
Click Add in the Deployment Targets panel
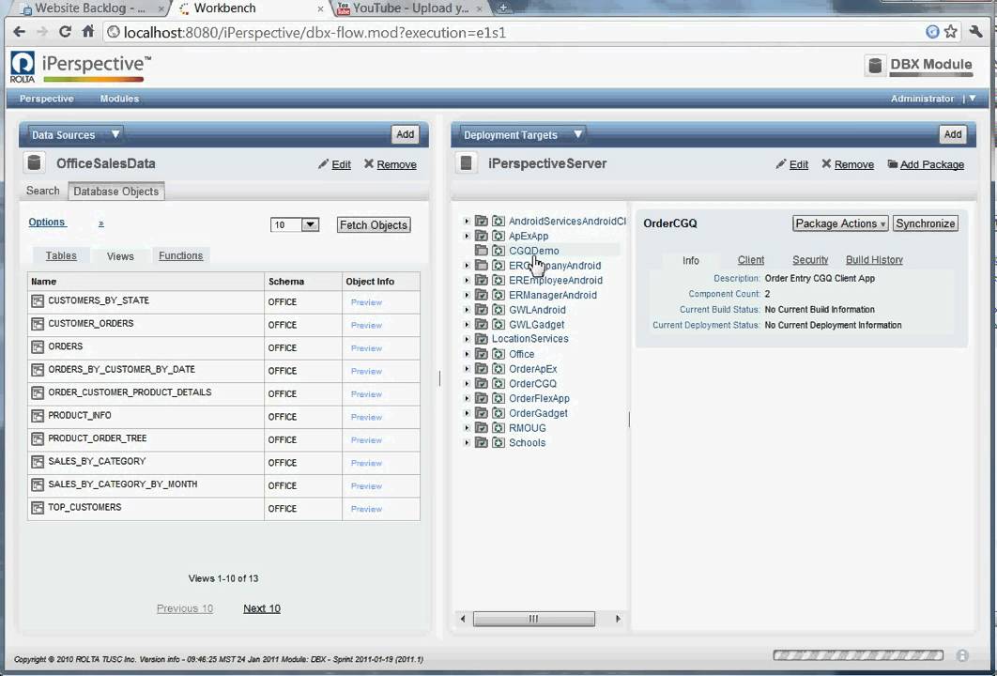953,134
